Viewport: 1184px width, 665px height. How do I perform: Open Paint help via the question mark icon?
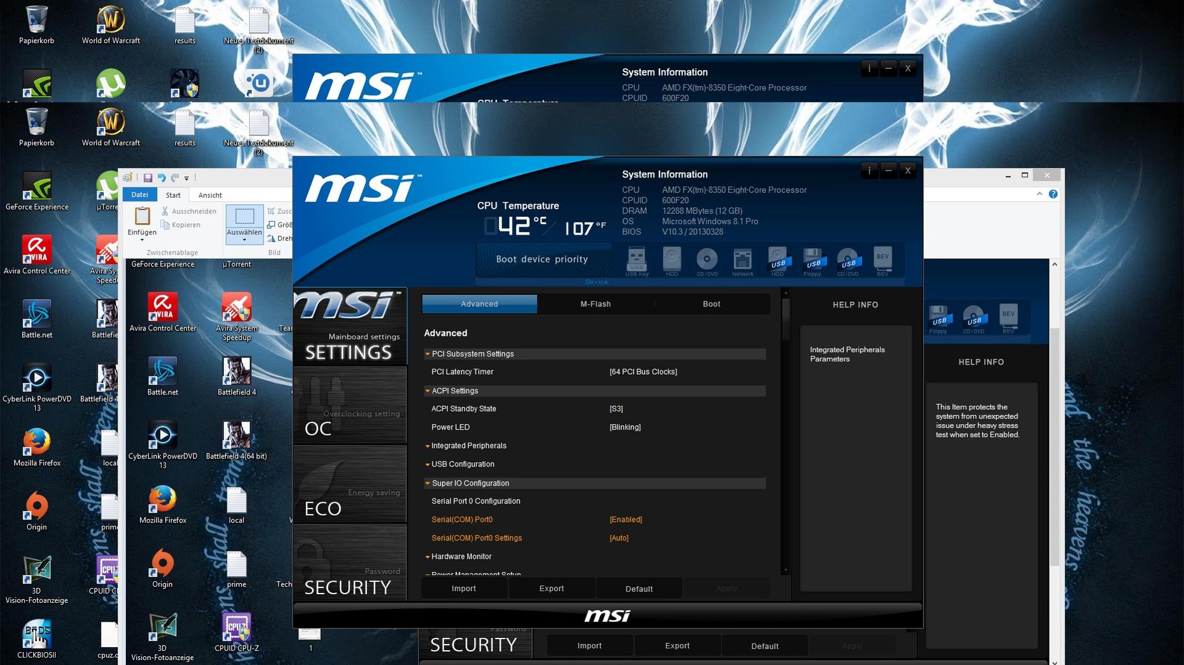[1053, 194]
